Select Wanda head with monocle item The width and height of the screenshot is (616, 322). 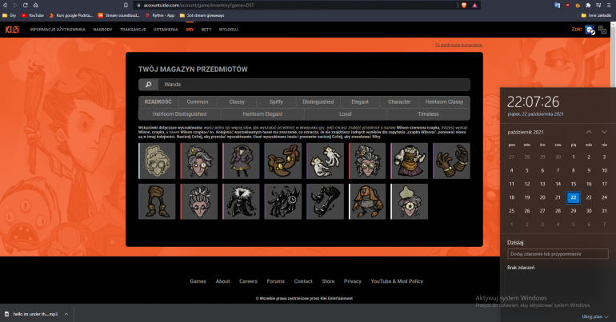[198, 161]
